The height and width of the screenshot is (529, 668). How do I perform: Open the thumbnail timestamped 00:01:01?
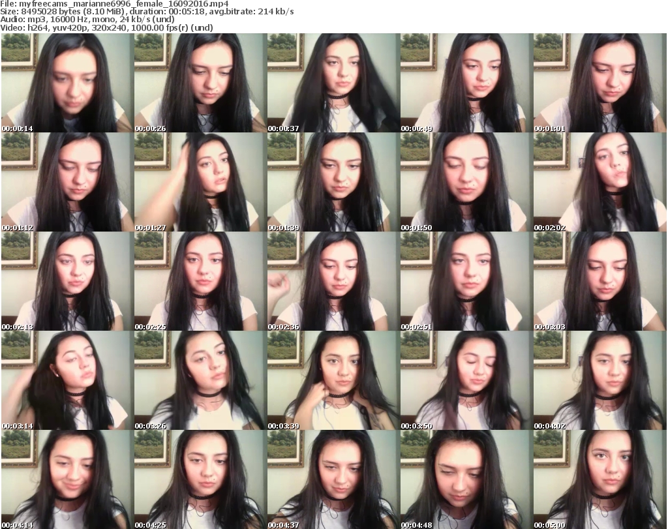click(x=600, y=83)
